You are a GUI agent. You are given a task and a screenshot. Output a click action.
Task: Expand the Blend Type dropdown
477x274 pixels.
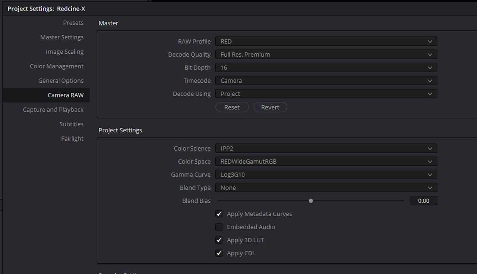(x=326, y=188)
